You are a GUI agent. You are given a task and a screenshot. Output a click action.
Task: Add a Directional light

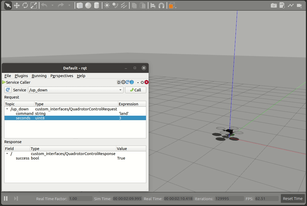[x=124, y=6]
